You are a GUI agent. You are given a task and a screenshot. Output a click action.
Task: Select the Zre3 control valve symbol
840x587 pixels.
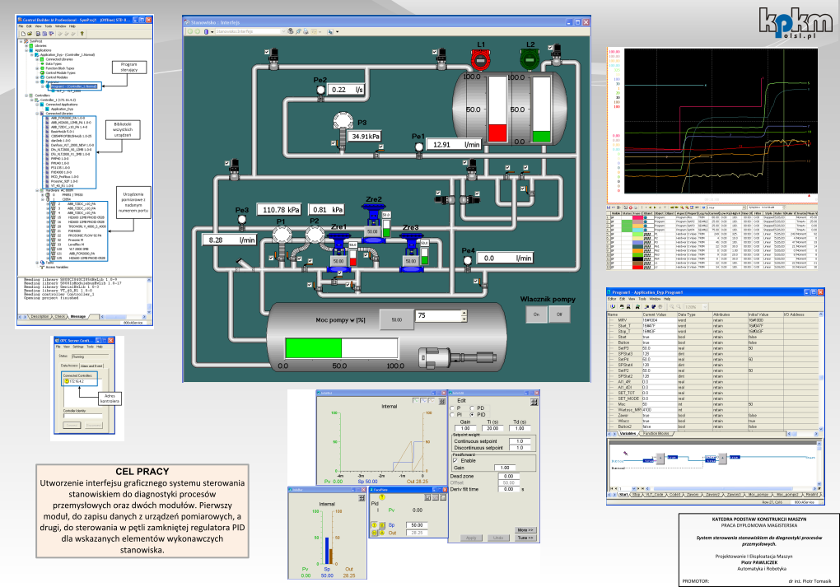pyautogui.click(x=410, y=243)
